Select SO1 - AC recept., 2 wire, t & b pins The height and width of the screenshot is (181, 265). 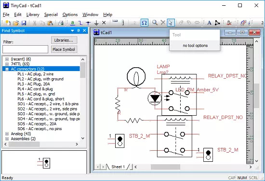[48, 104]
